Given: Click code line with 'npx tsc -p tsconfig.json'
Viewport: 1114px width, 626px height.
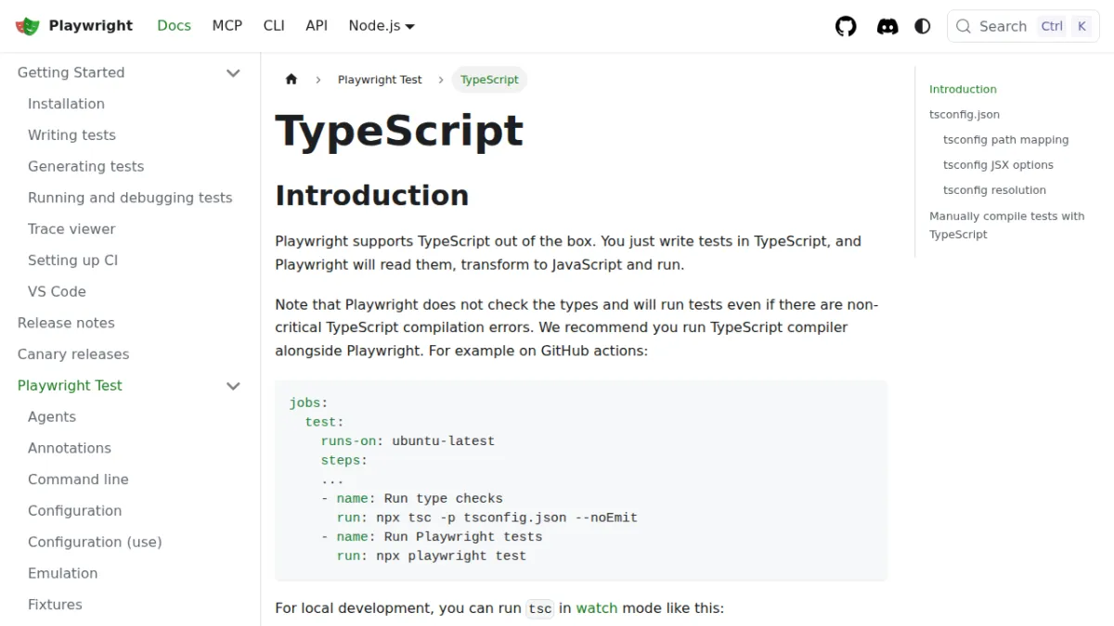Looking at the screenshot, I should [487, 518].
